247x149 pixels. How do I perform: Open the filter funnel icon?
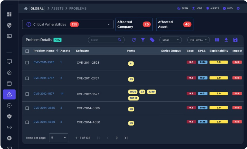tap(143, 40)
